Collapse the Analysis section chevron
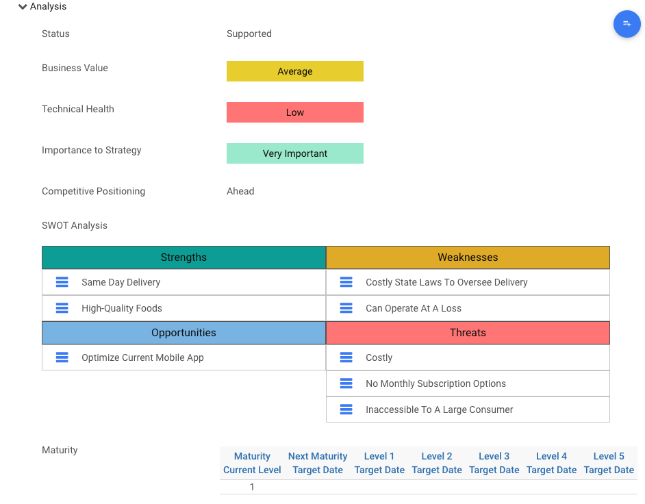This screenshot has height=504, width=645. pyautogui.click(x=23, y=7)
